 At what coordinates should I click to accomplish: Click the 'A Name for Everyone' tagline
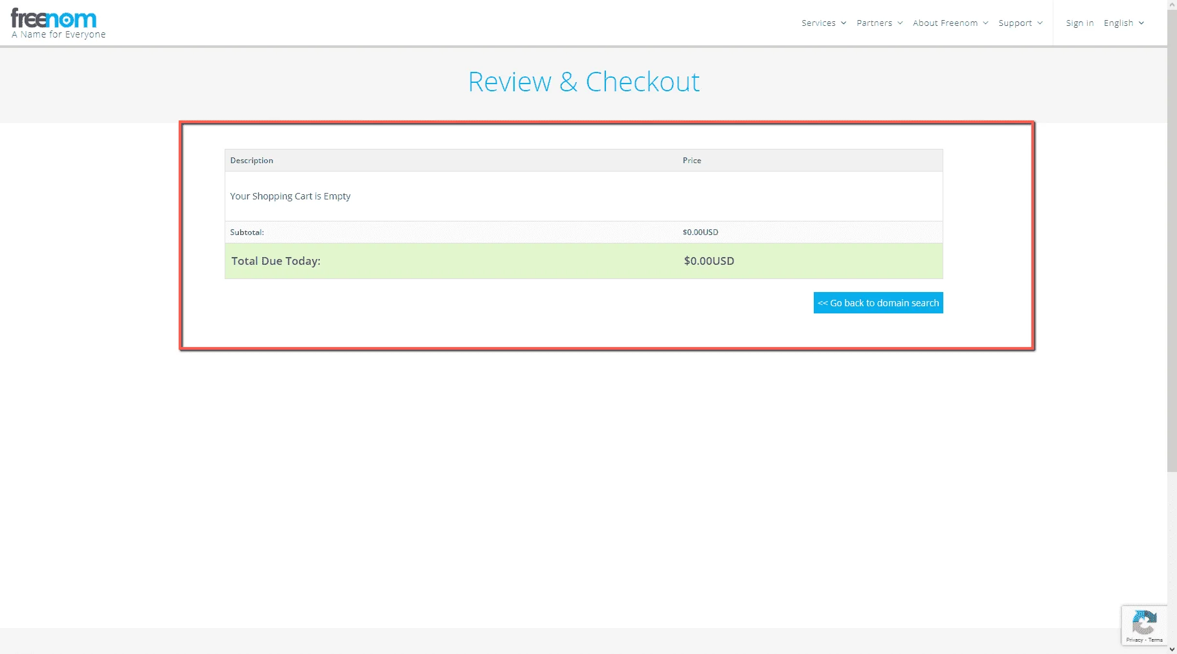pos(58,35)
